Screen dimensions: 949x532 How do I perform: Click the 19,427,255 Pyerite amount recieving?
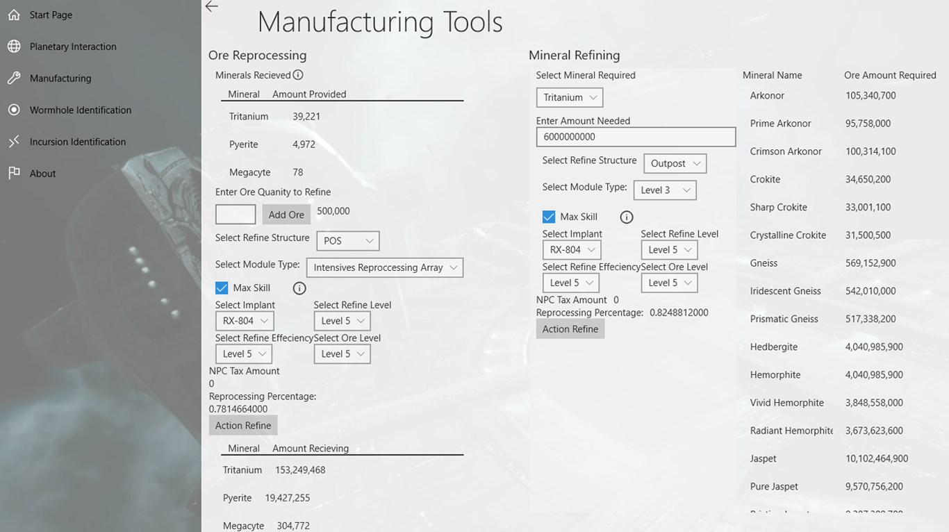pos(288,498)
